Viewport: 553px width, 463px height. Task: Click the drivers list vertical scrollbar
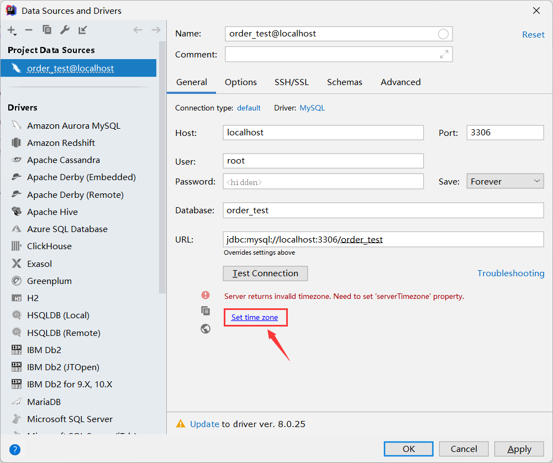tap(162, 167)
